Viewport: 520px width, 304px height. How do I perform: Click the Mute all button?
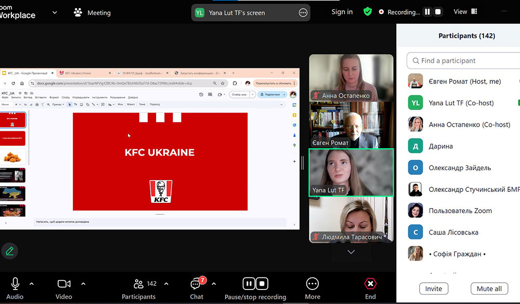pyautogui.click(x=489, y=289)
